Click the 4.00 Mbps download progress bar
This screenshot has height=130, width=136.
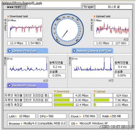[64, 96]
